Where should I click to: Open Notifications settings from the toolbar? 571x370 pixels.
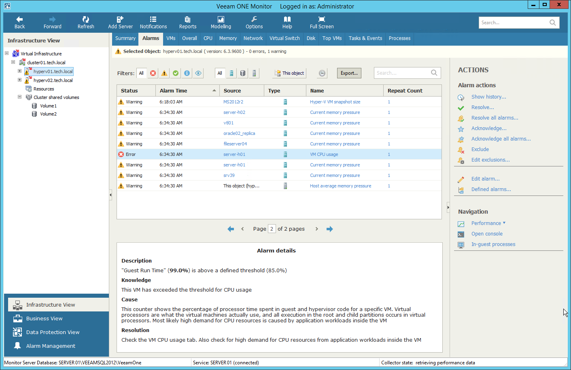tap(153, 23)
